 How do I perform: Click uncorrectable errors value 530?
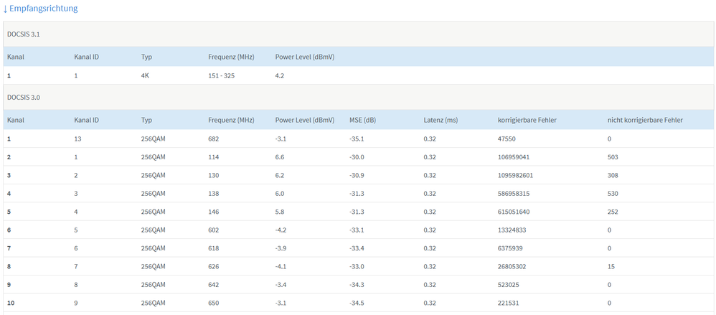[x=613, y=194]
